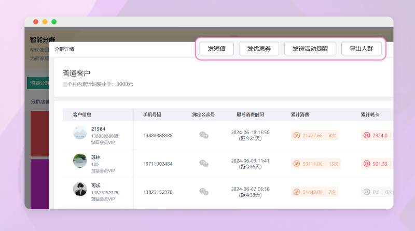Click phone number 13711003484
415x231 pixels.
pos(158,164)
